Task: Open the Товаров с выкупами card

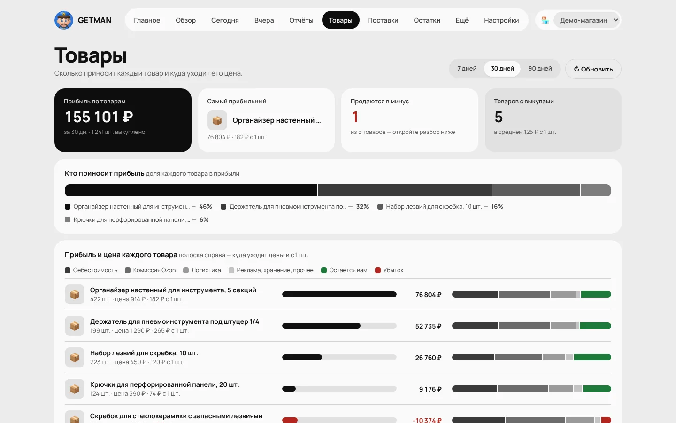Action: click(553, 120)
